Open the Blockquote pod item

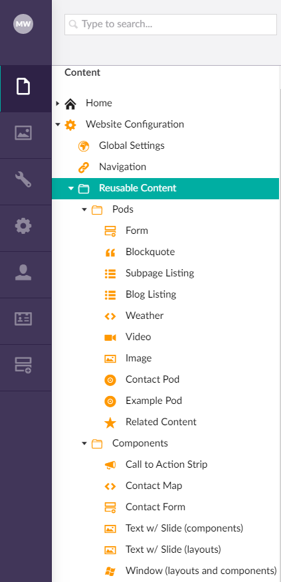(x=150, y=252)
